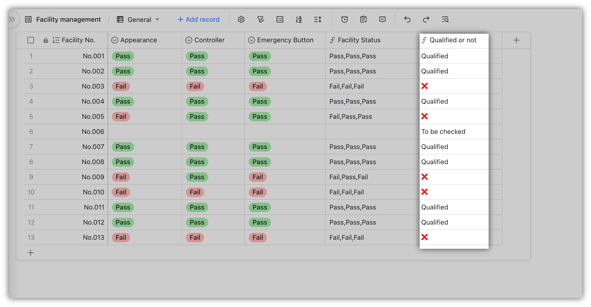
Task: Open the clipboard record check icon
Action: tap(363, 19)
